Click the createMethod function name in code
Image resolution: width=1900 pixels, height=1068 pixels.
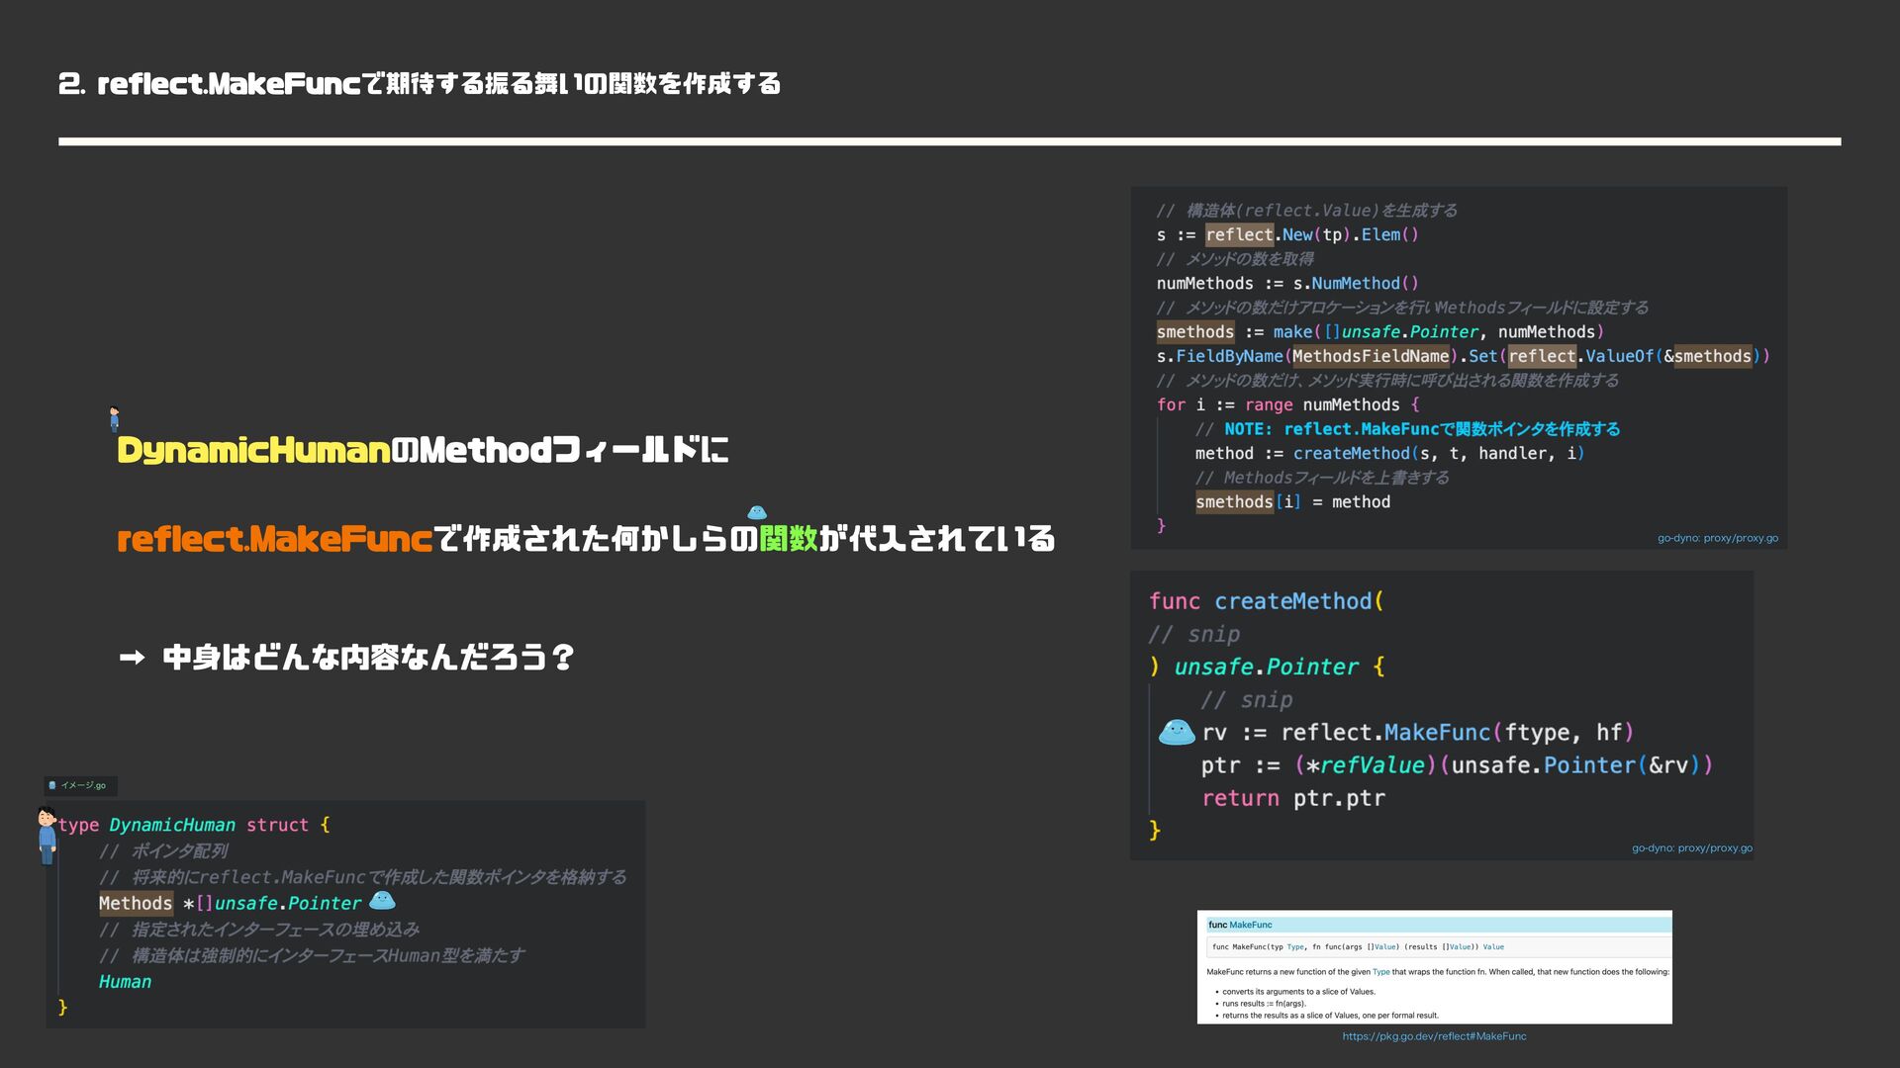point(1292,601)
